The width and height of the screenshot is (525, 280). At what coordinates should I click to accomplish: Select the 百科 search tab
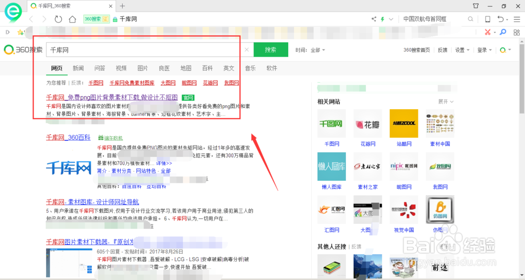pos(207,68)
